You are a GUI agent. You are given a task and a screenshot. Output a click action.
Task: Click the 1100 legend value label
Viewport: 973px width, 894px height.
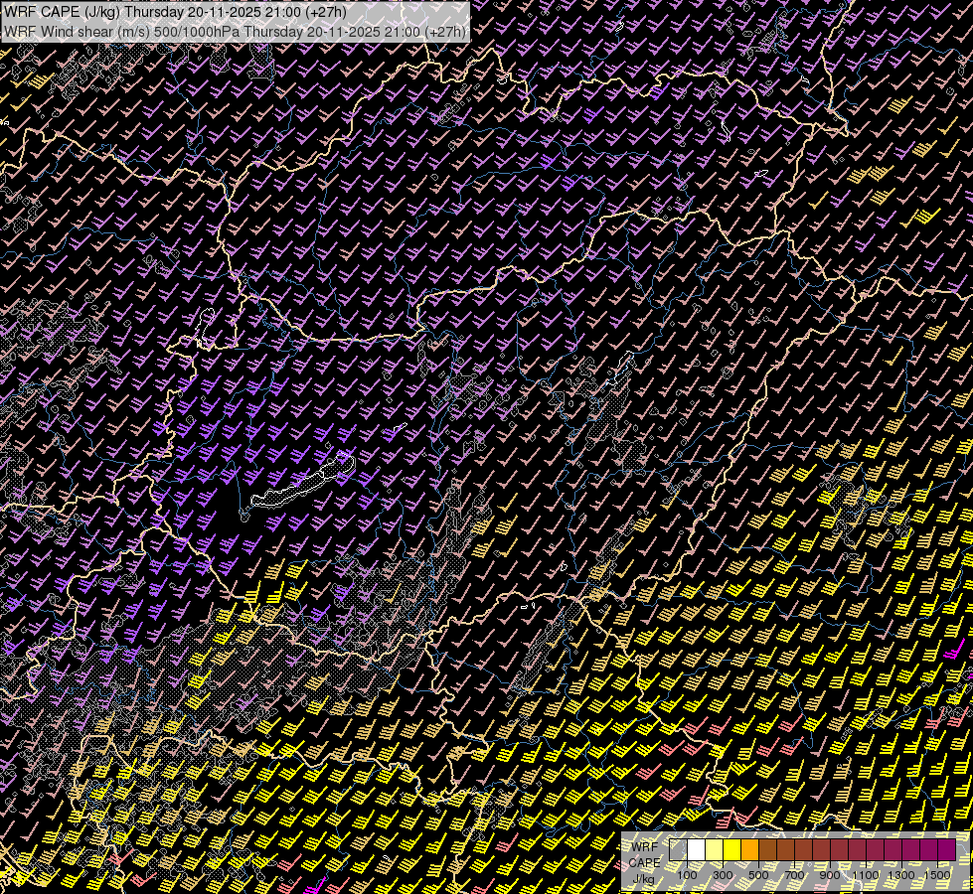[x=865, y=875]
